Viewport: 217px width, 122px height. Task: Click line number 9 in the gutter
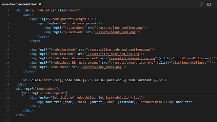click(x=8, y=45)
